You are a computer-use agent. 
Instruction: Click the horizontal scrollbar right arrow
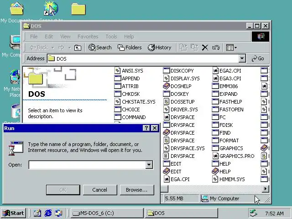pyautogui.click(x=265, y=189)
